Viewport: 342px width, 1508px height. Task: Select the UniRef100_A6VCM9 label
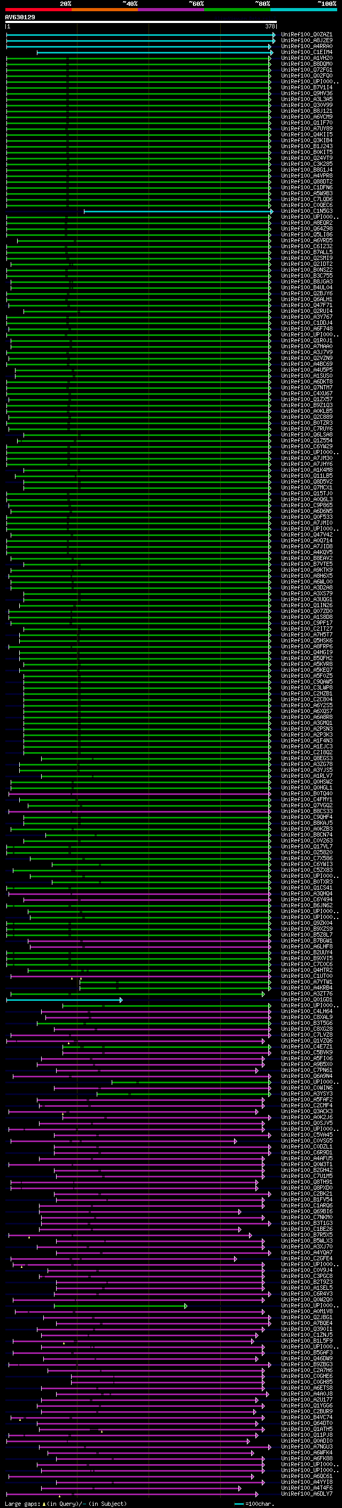click(x=307, y=117)
